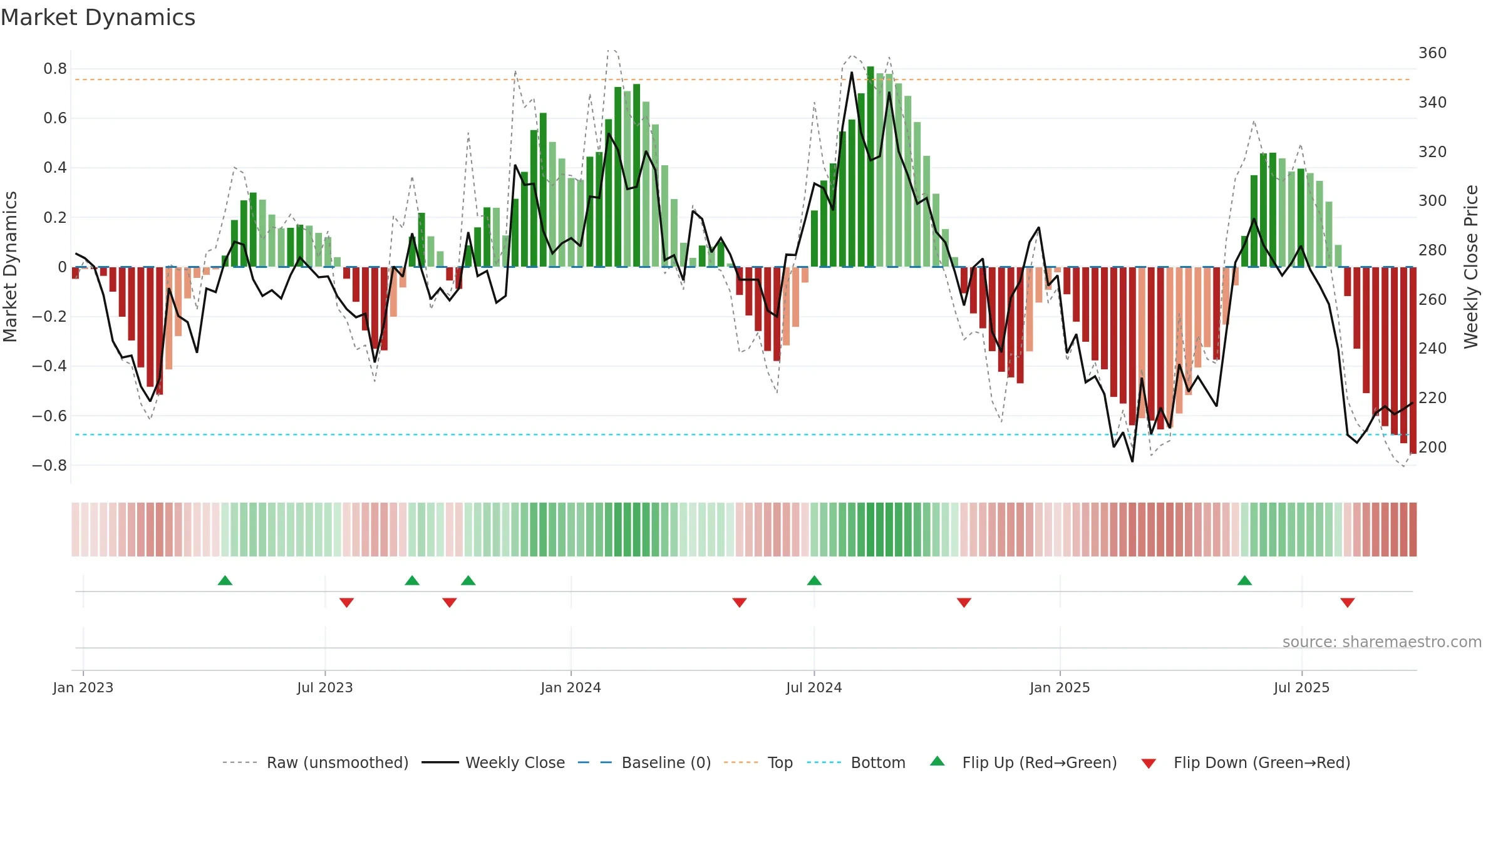1503x845 pixels.
Task: Click the 360 right axis tick label
Action: 1433,53
